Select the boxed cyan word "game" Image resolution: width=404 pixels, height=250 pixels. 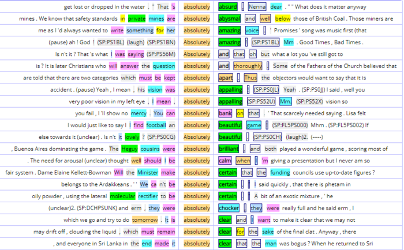[x=254, y=125]
